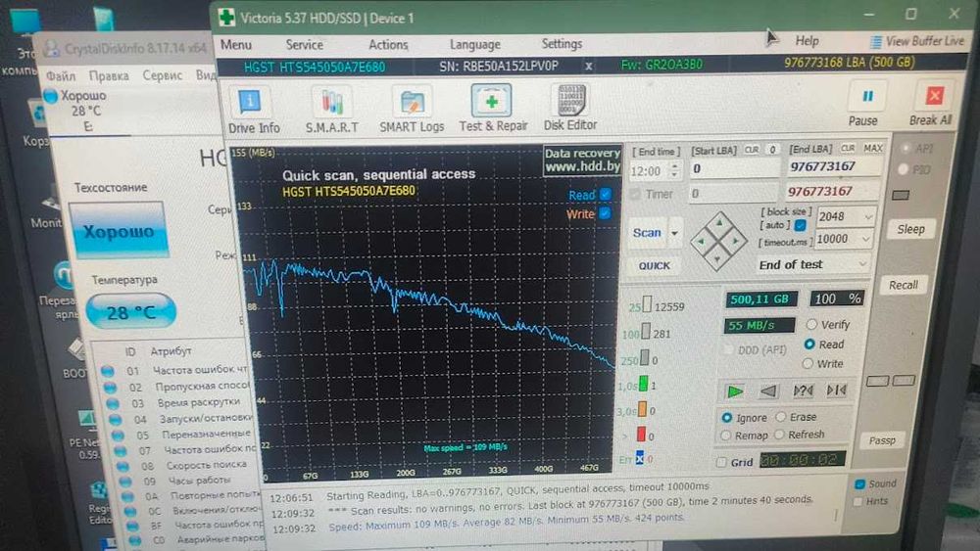Open the Help menu
The height and width of the screenshot is (551, 980).
click(807, 41)
